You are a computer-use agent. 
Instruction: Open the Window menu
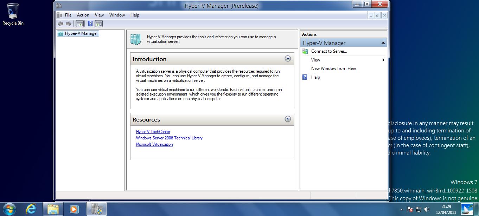point(117,15)
